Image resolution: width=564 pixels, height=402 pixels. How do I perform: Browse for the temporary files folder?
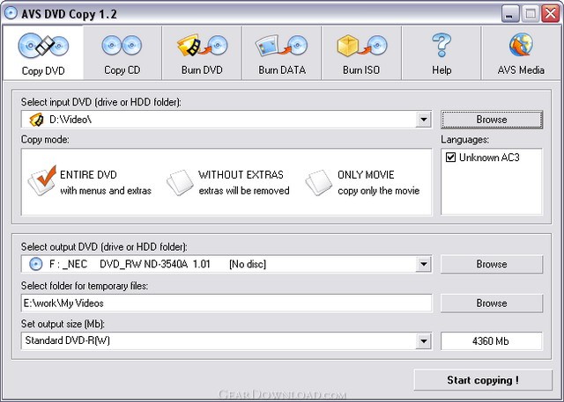click(492, 303)
